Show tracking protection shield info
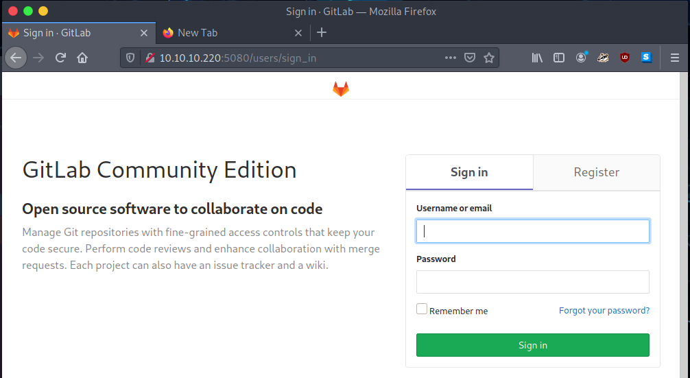This screenshot has width=690, height=378. 130,58
